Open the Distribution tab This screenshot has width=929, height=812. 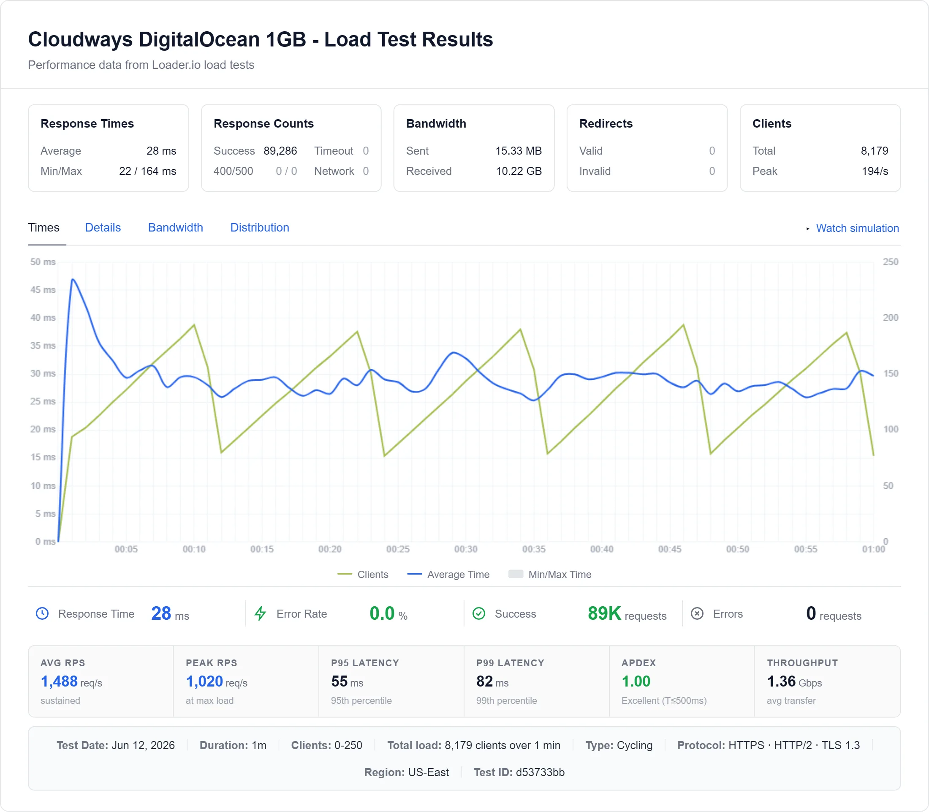(x=260, y=227)
